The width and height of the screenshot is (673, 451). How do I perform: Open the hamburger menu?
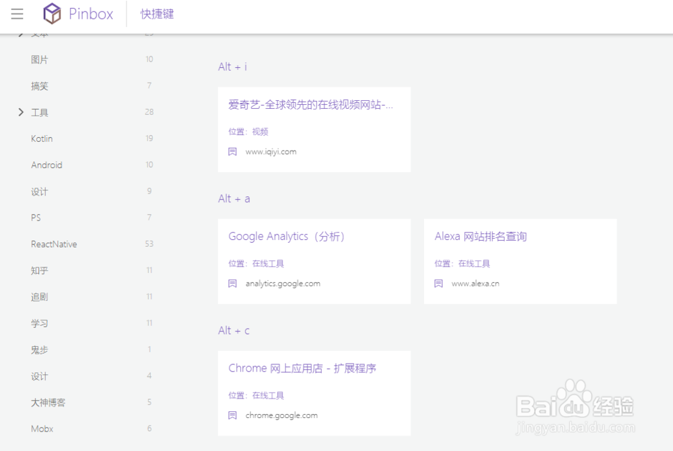click(x=17, y=13)
